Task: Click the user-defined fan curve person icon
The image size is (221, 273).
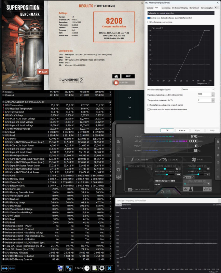Action: pyautogui.click(x=191, y=189)
